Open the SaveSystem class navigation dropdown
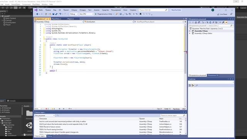 [109, 22]
